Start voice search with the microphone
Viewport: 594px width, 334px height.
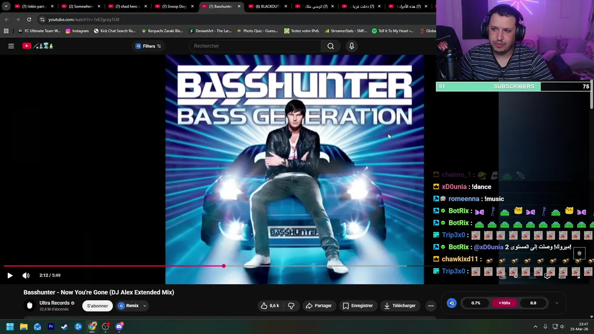(351, 46)
